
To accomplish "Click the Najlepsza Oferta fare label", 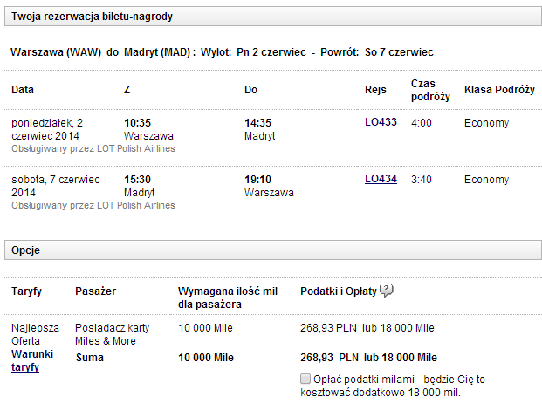I will coord(35,334).
